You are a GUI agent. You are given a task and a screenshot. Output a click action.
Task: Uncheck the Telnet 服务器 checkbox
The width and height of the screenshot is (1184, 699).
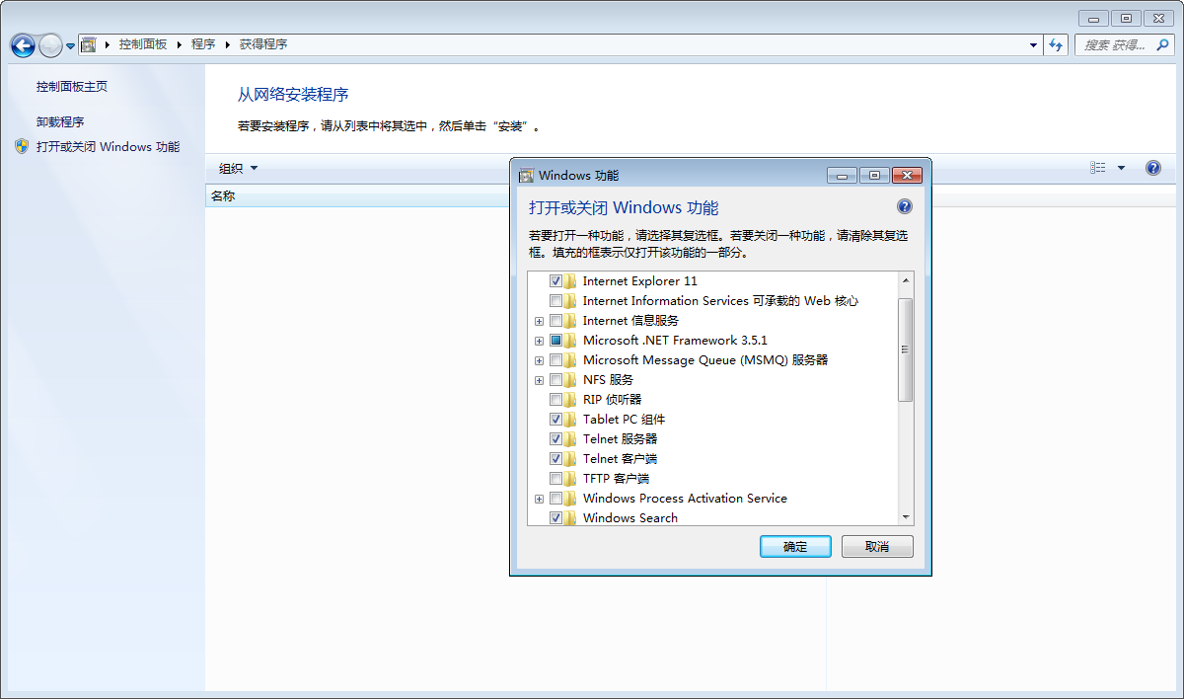tap(556, 439)
